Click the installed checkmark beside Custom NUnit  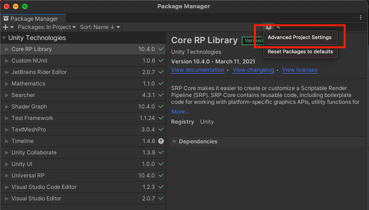click(x=161, y=61)
